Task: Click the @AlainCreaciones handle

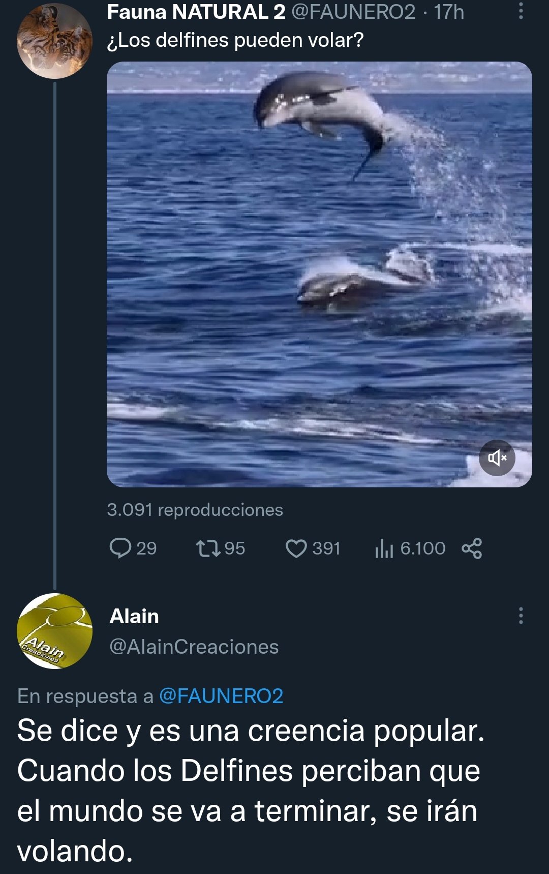Action: (x=194, y=647)
